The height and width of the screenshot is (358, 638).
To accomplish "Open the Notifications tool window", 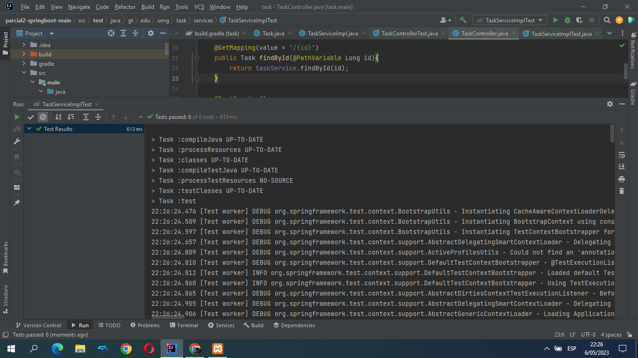I will [x=633, y=51].
